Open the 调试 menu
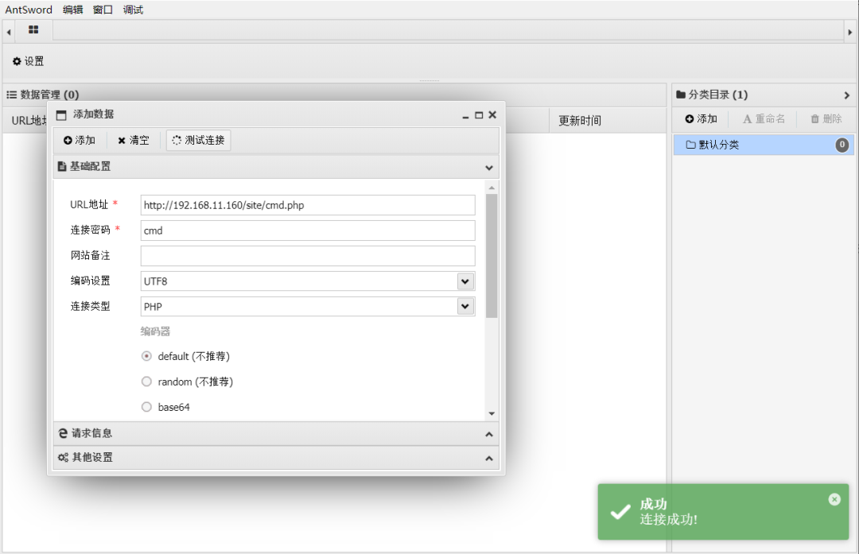The height and width of the screenshot is (554, 859). coord(133,10)
